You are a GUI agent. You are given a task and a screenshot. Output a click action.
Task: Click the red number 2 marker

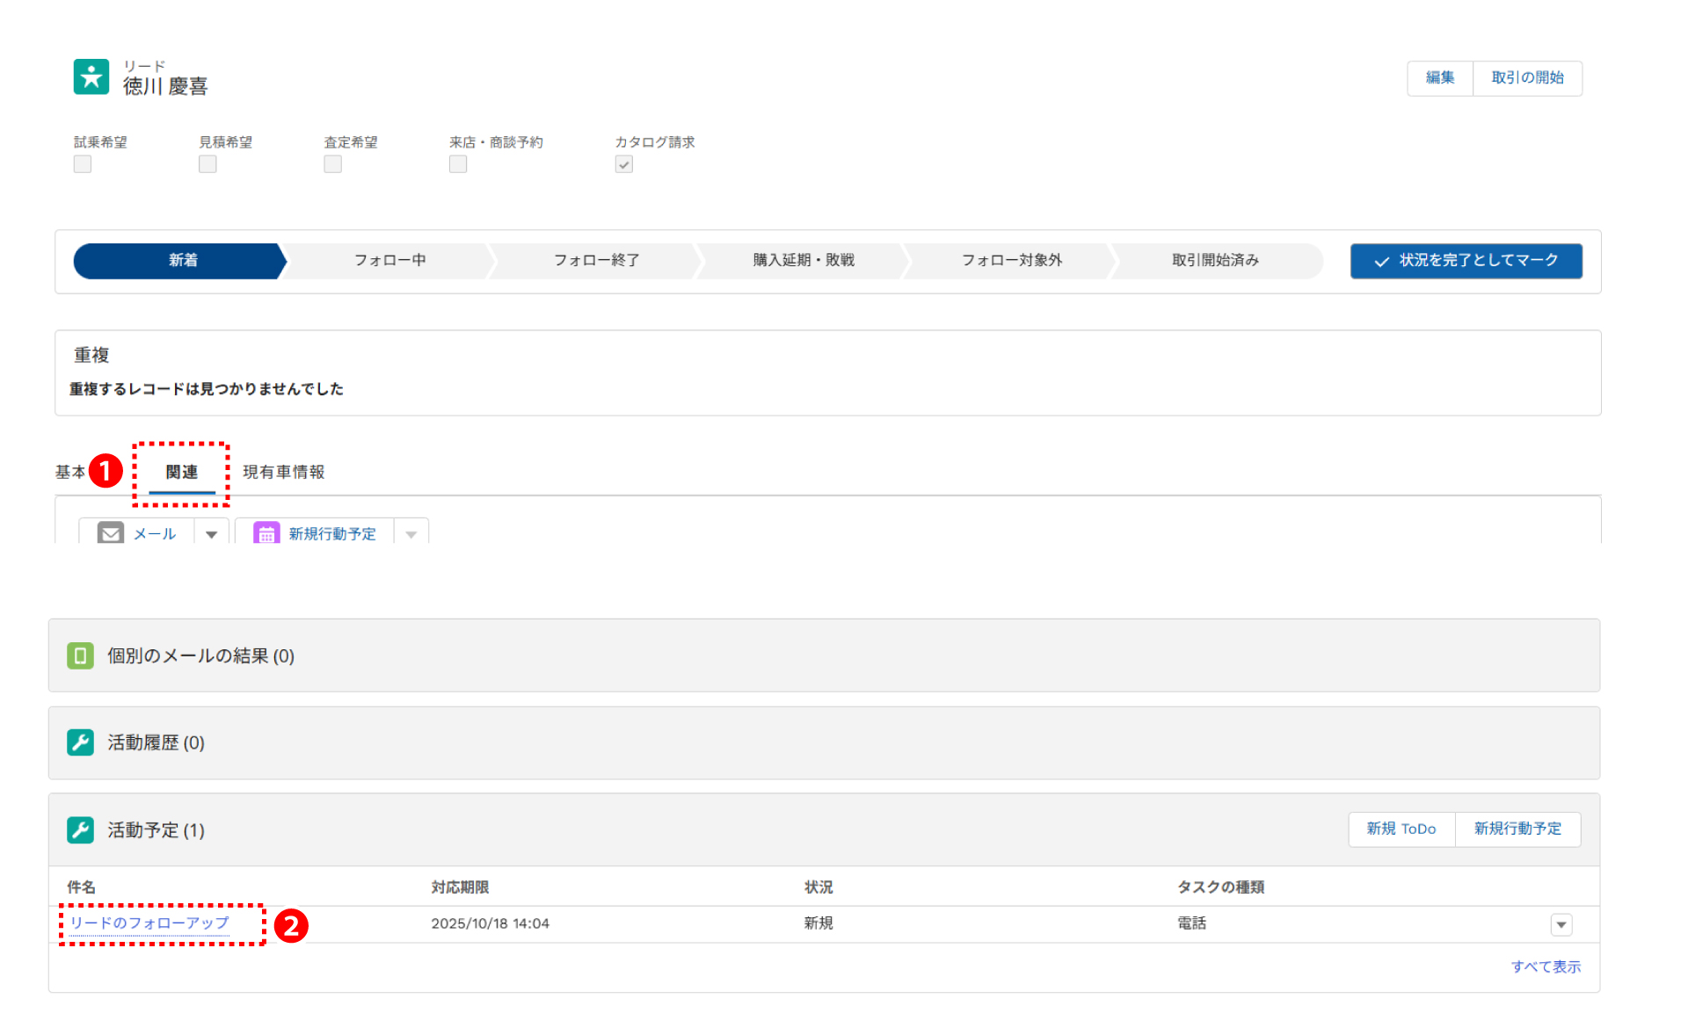[291, 925]
